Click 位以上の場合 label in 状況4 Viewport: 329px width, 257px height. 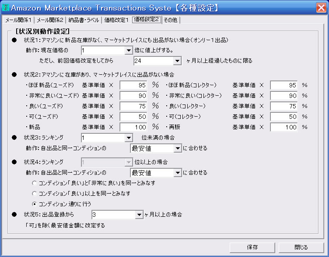151,162
